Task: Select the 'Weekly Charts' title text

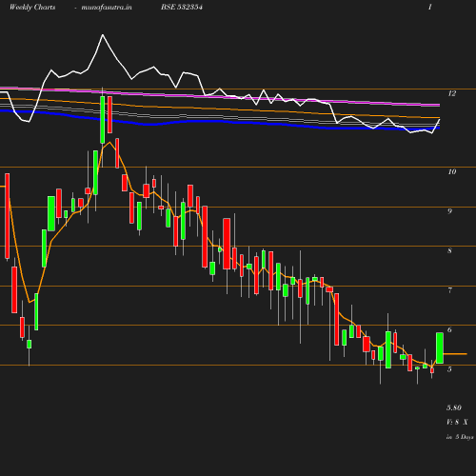Action: pyautogui.click(x=32, y=7)
